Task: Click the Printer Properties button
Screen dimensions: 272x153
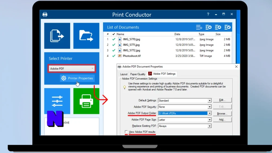Action: (x=77, y=78)
